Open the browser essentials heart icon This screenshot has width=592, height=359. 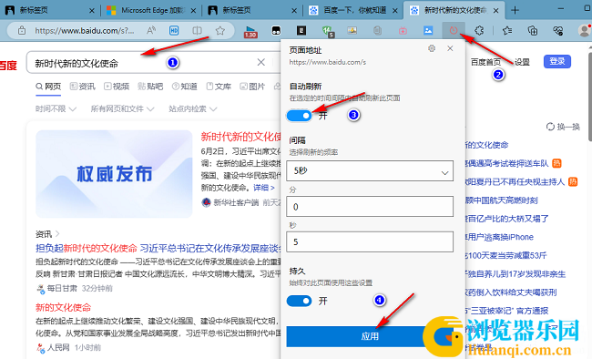558,31
